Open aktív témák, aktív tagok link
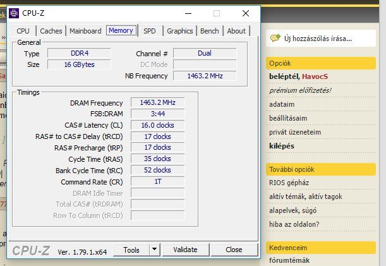This screenshot has height=266, width=386. (306, 196)
